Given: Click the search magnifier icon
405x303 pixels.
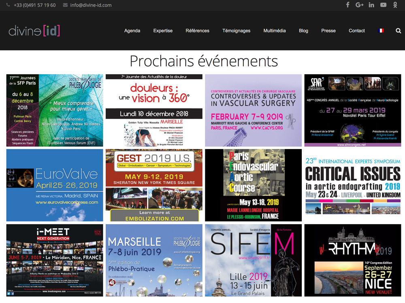Looking at the screenshot, I should coord(398,31).
